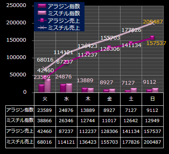Select the 177826 cell in the data table

(131, 142)
